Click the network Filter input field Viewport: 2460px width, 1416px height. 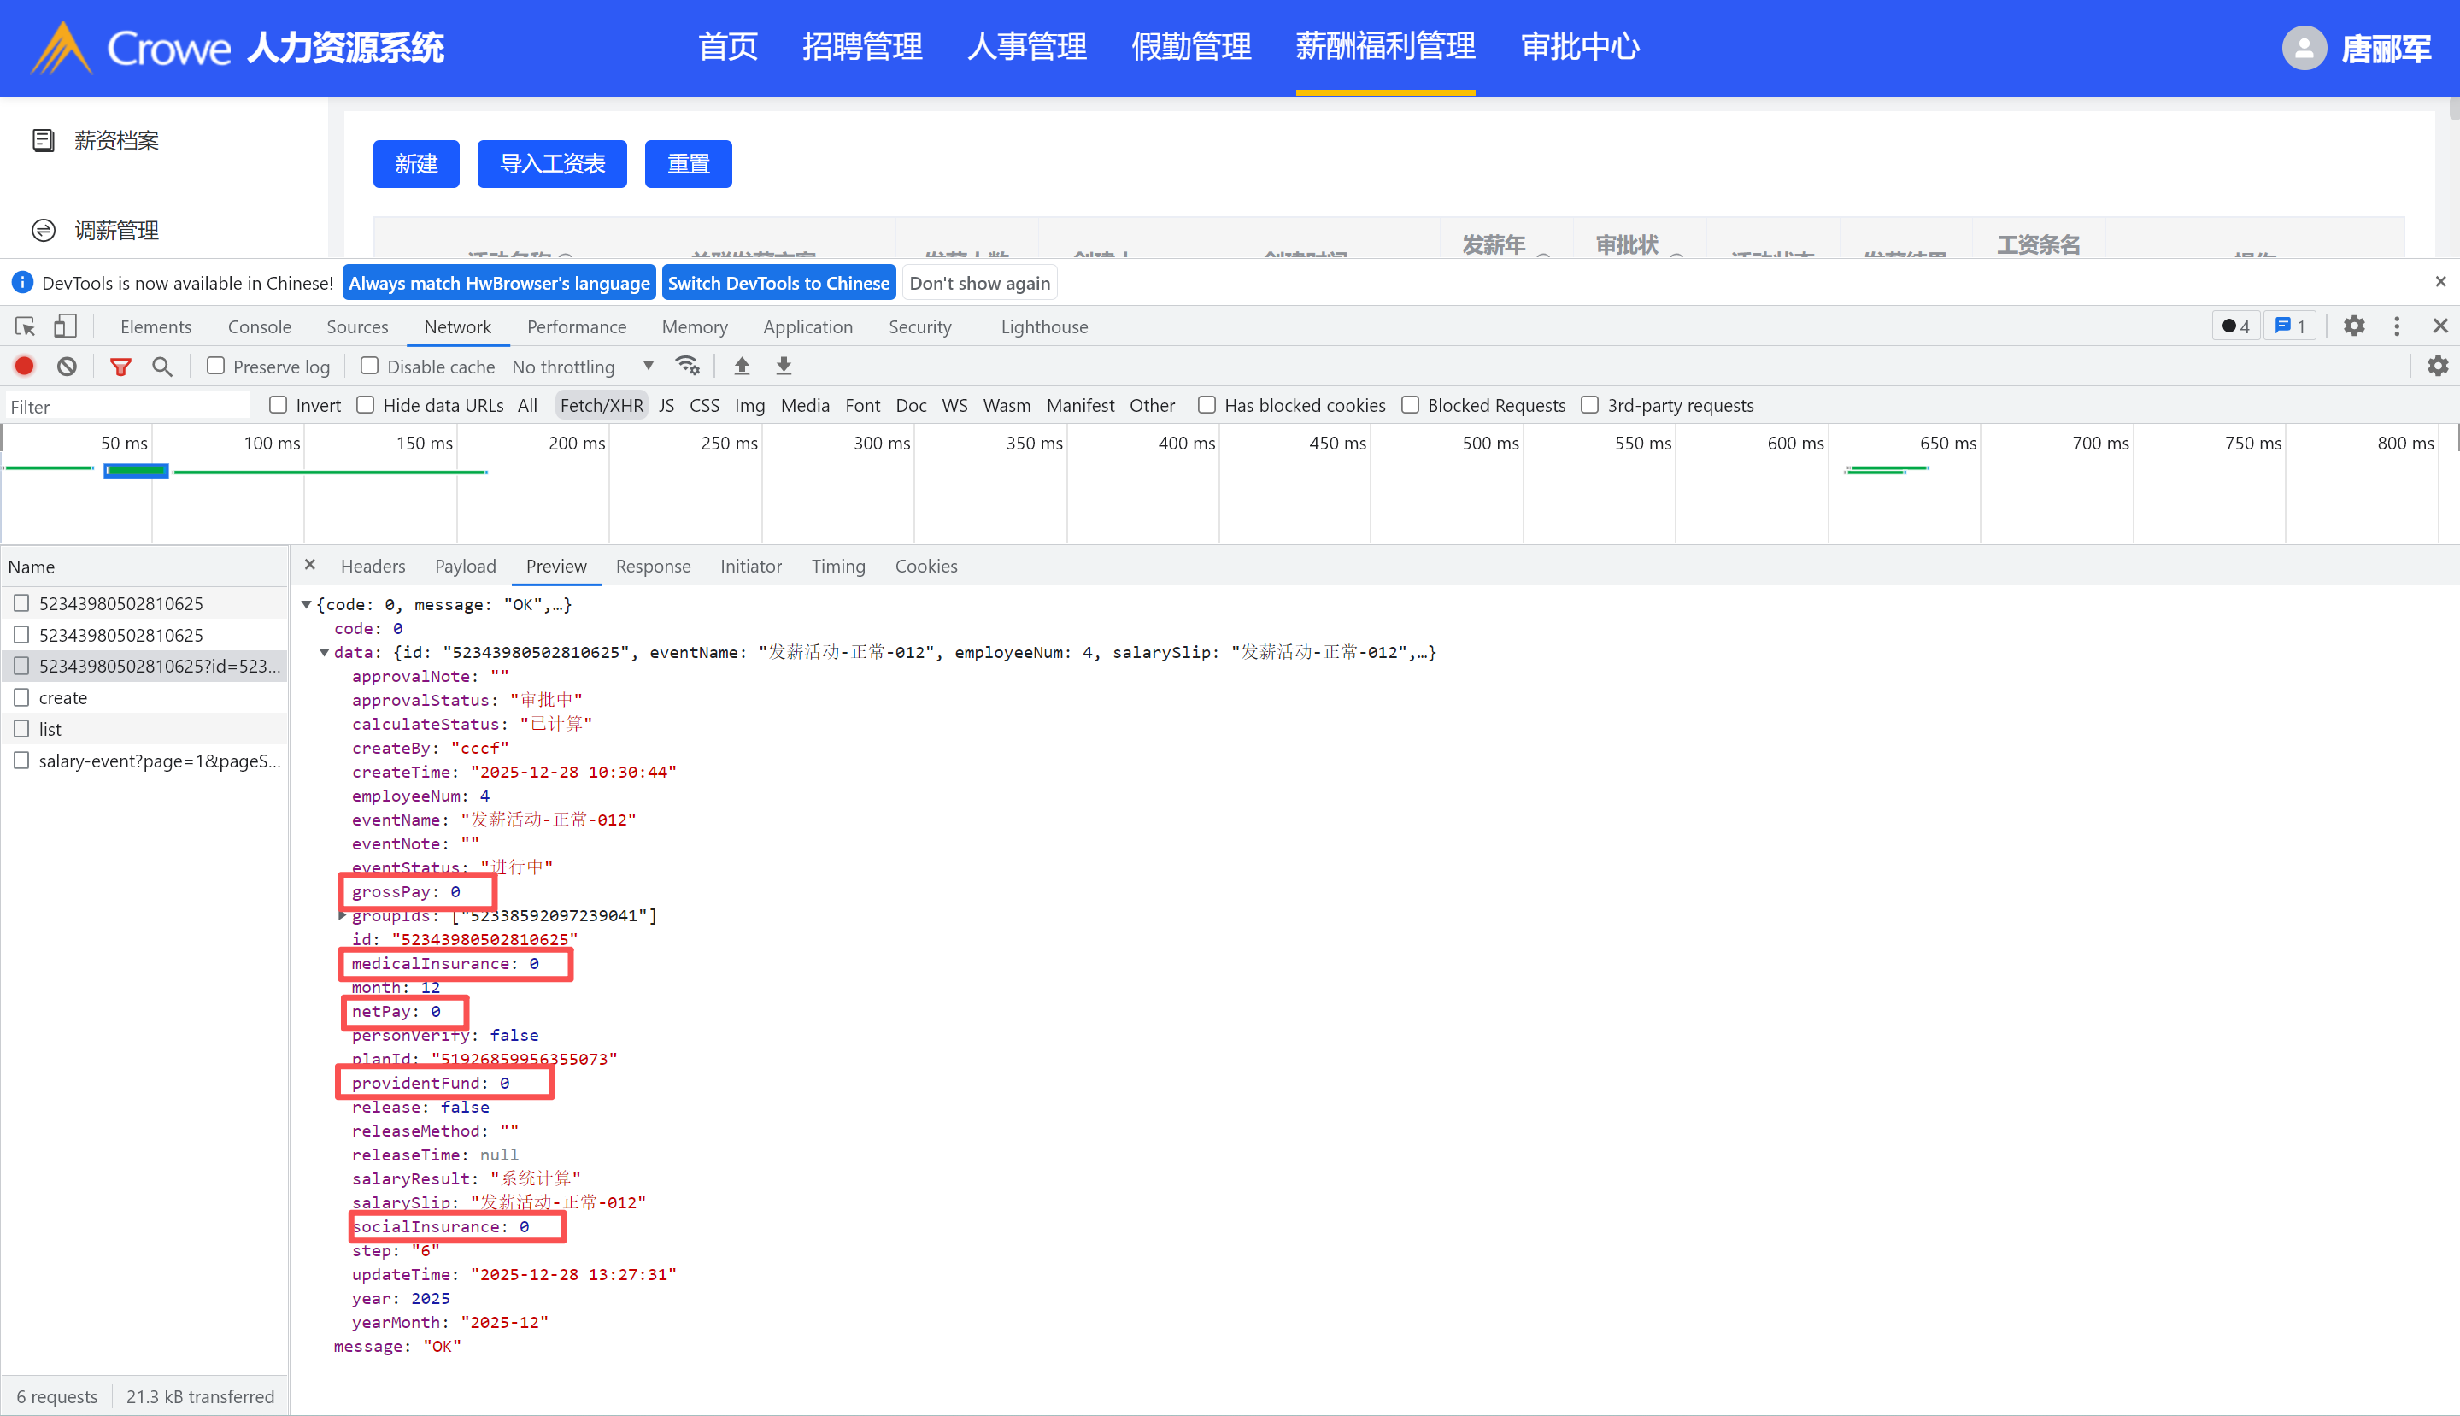tap(126, 407)
